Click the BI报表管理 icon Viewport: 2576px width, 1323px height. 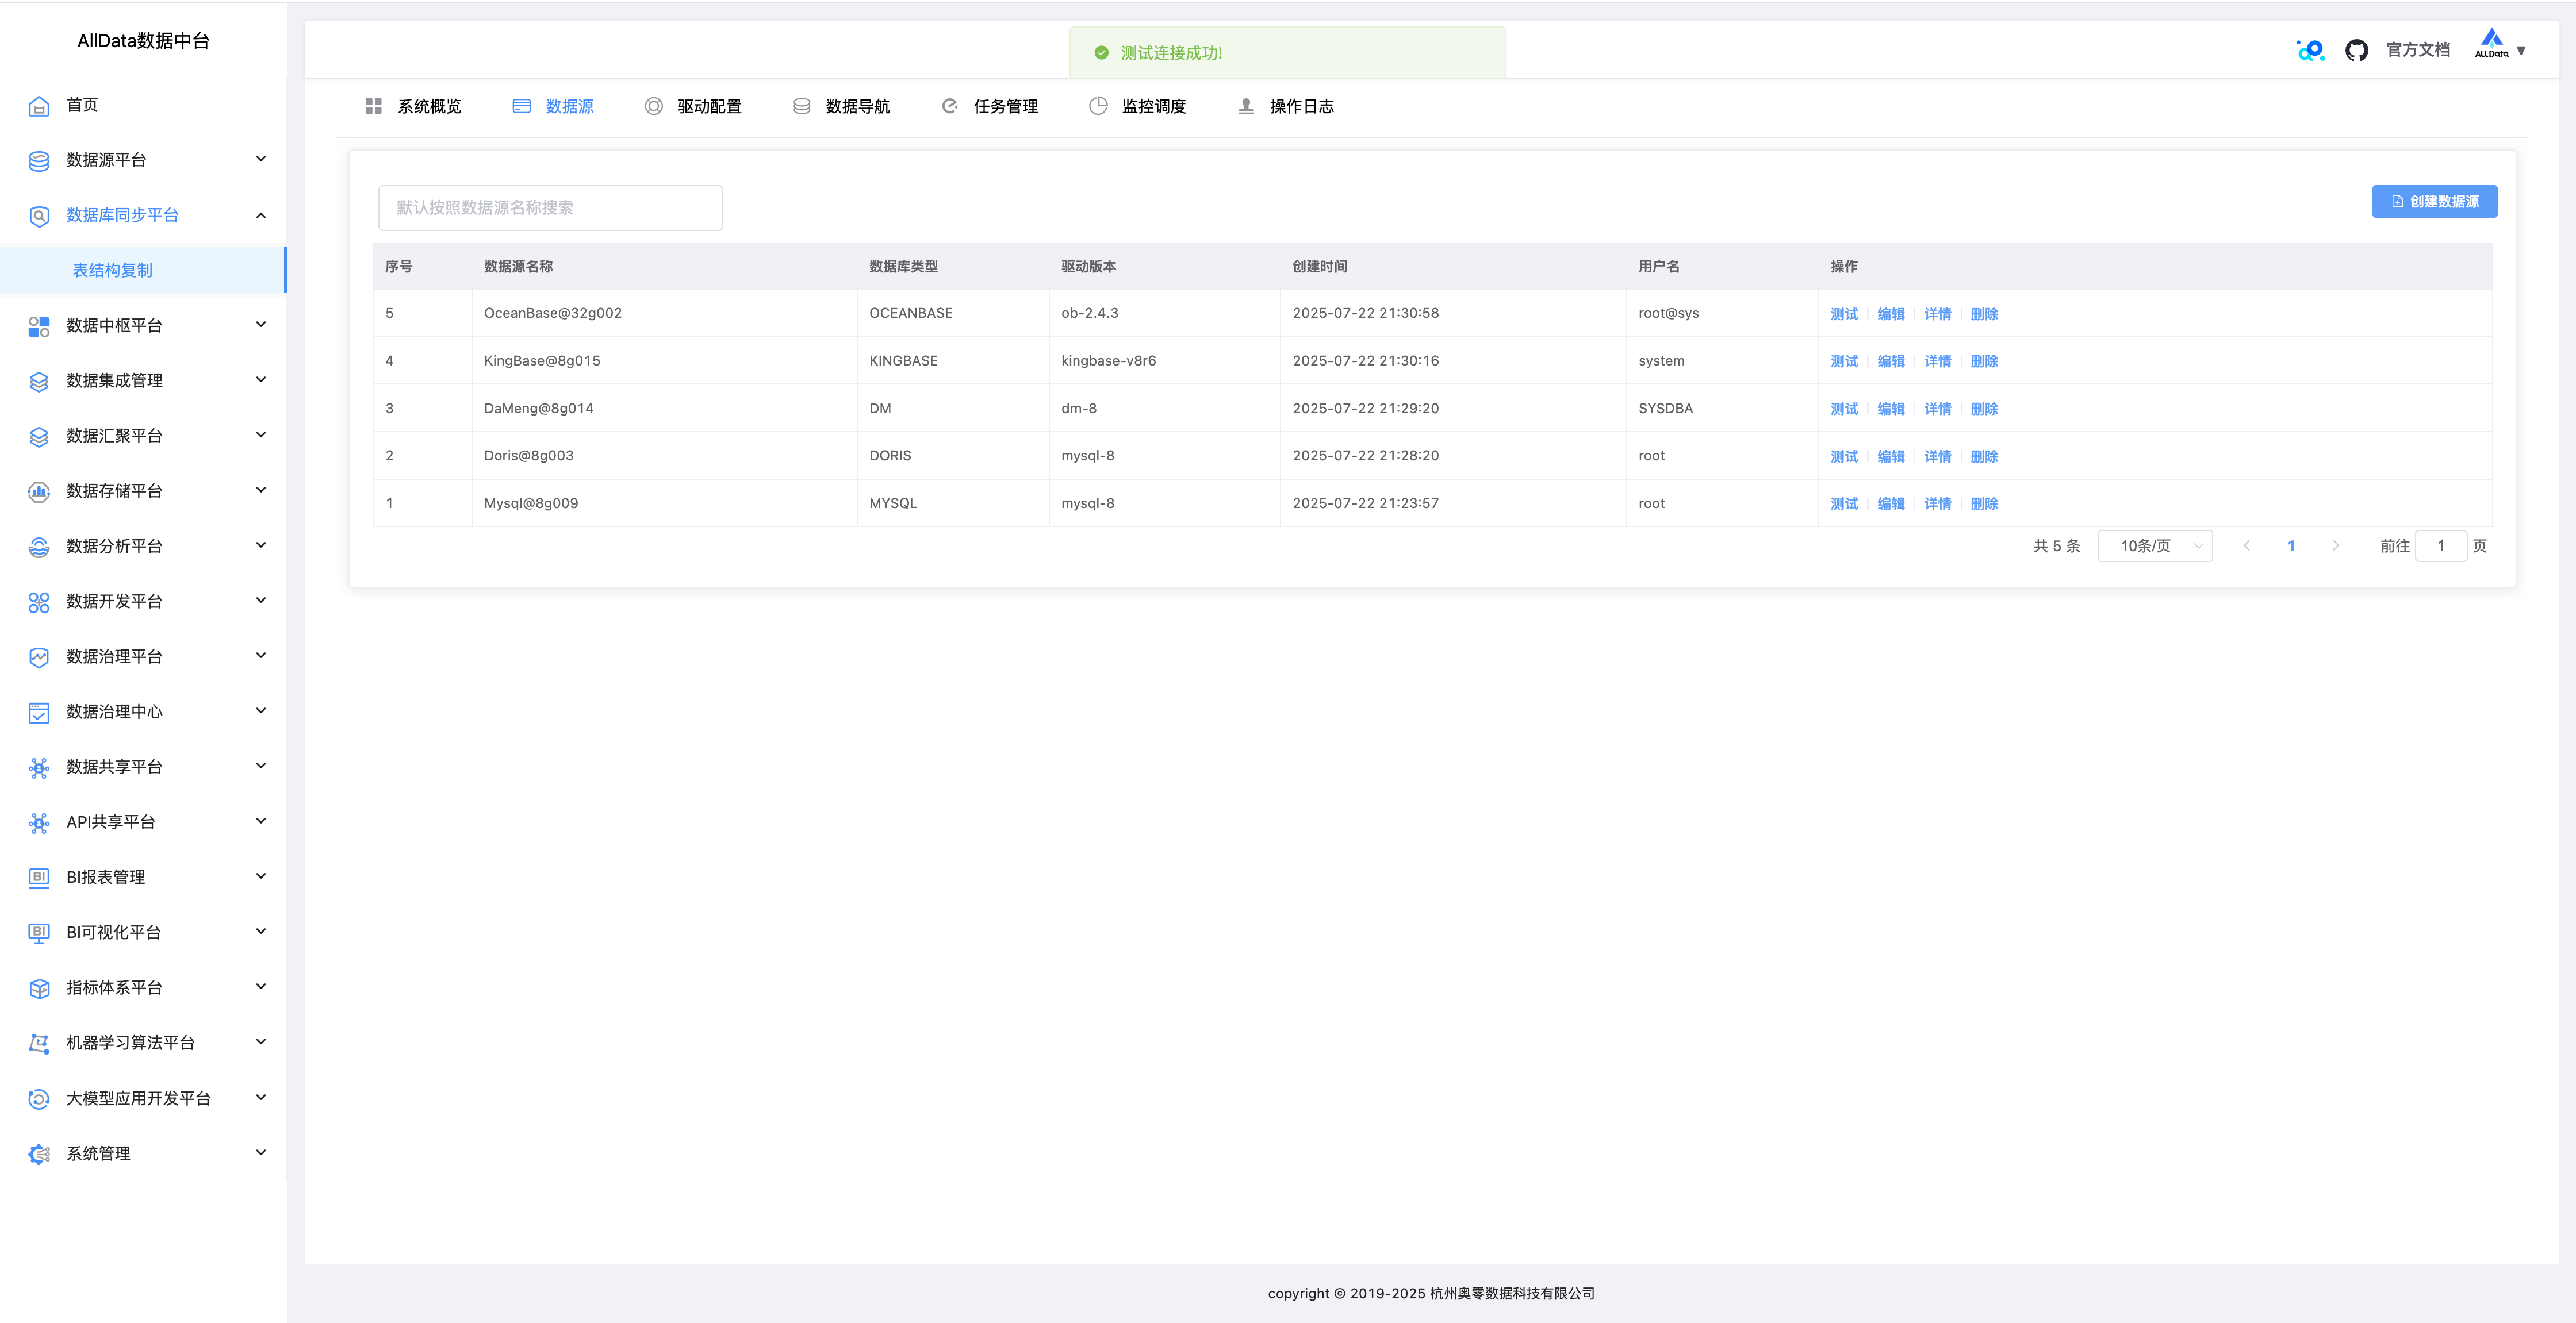pos(39,878)
